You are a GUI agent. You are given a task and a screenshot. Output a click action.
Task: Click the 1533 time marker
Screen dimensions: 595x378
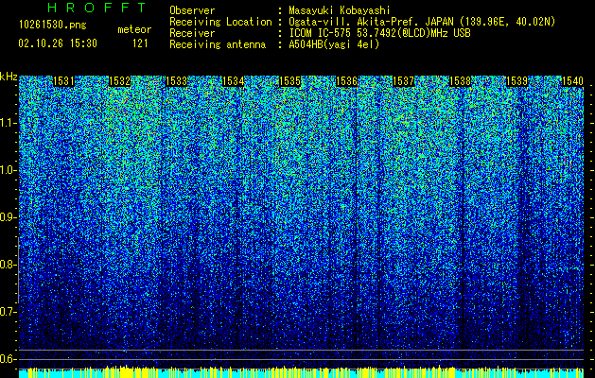(x=177, y=81)
